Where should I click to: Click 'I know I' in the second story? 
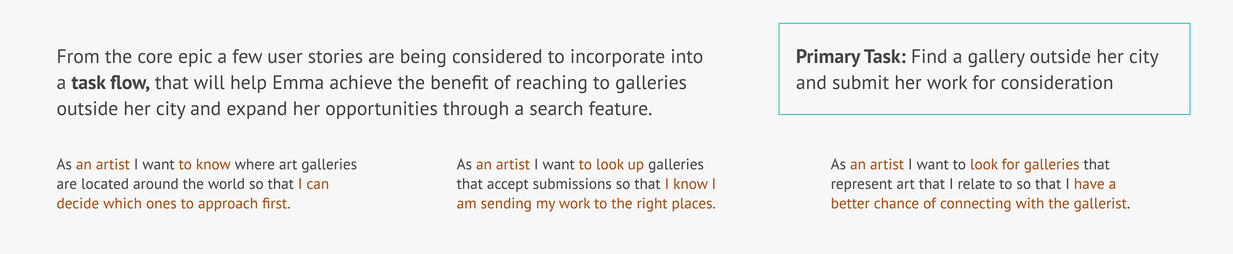point(690,185)
